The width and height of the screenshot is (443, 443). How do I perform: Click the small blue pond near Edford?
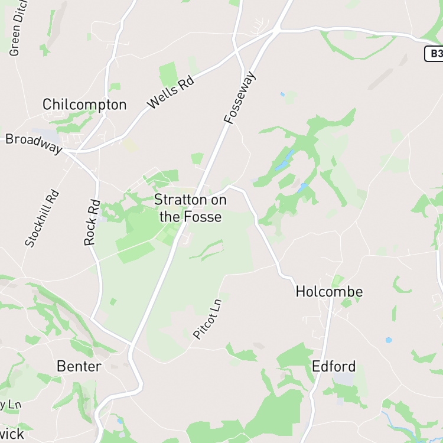click(389, 340)
